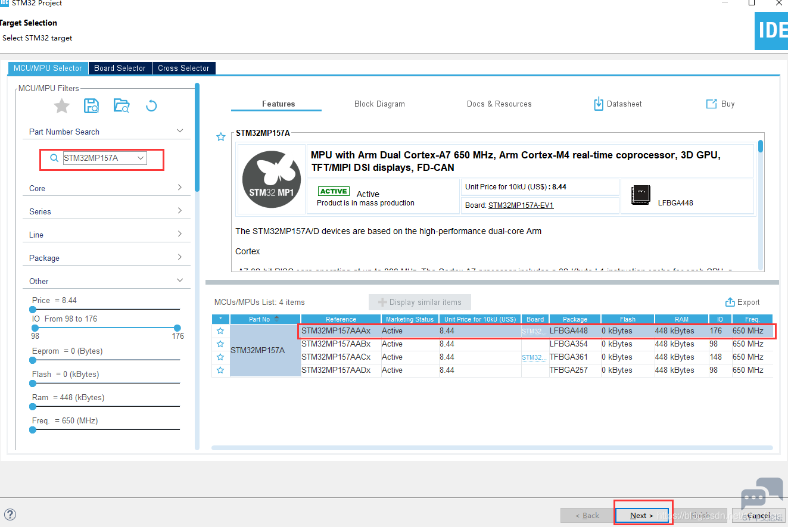Click the load saved search folder icon
The height and width of the screenshot is (527, 788).
[122, 106]
